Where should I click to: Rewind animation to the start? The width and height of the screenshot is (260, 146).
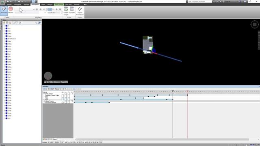tap(37, 9)
